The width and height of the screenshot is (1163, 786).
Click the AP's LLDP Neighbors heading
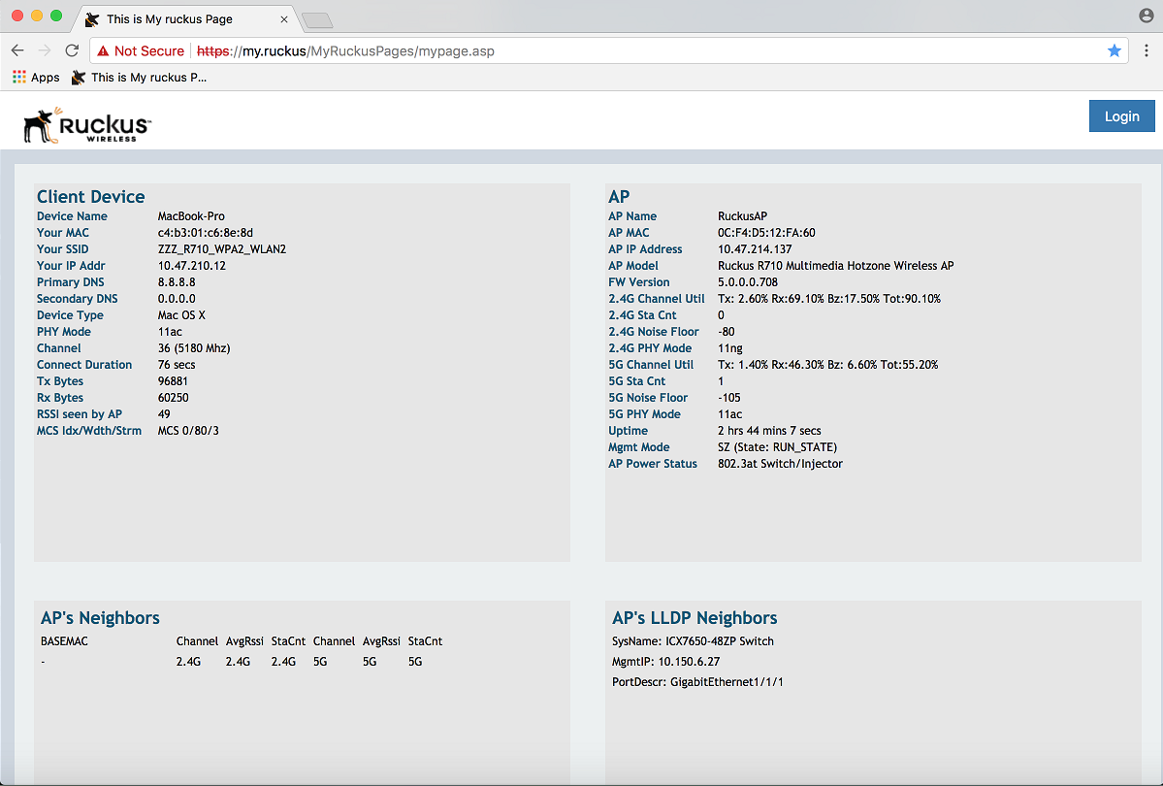tap(695, 618)
